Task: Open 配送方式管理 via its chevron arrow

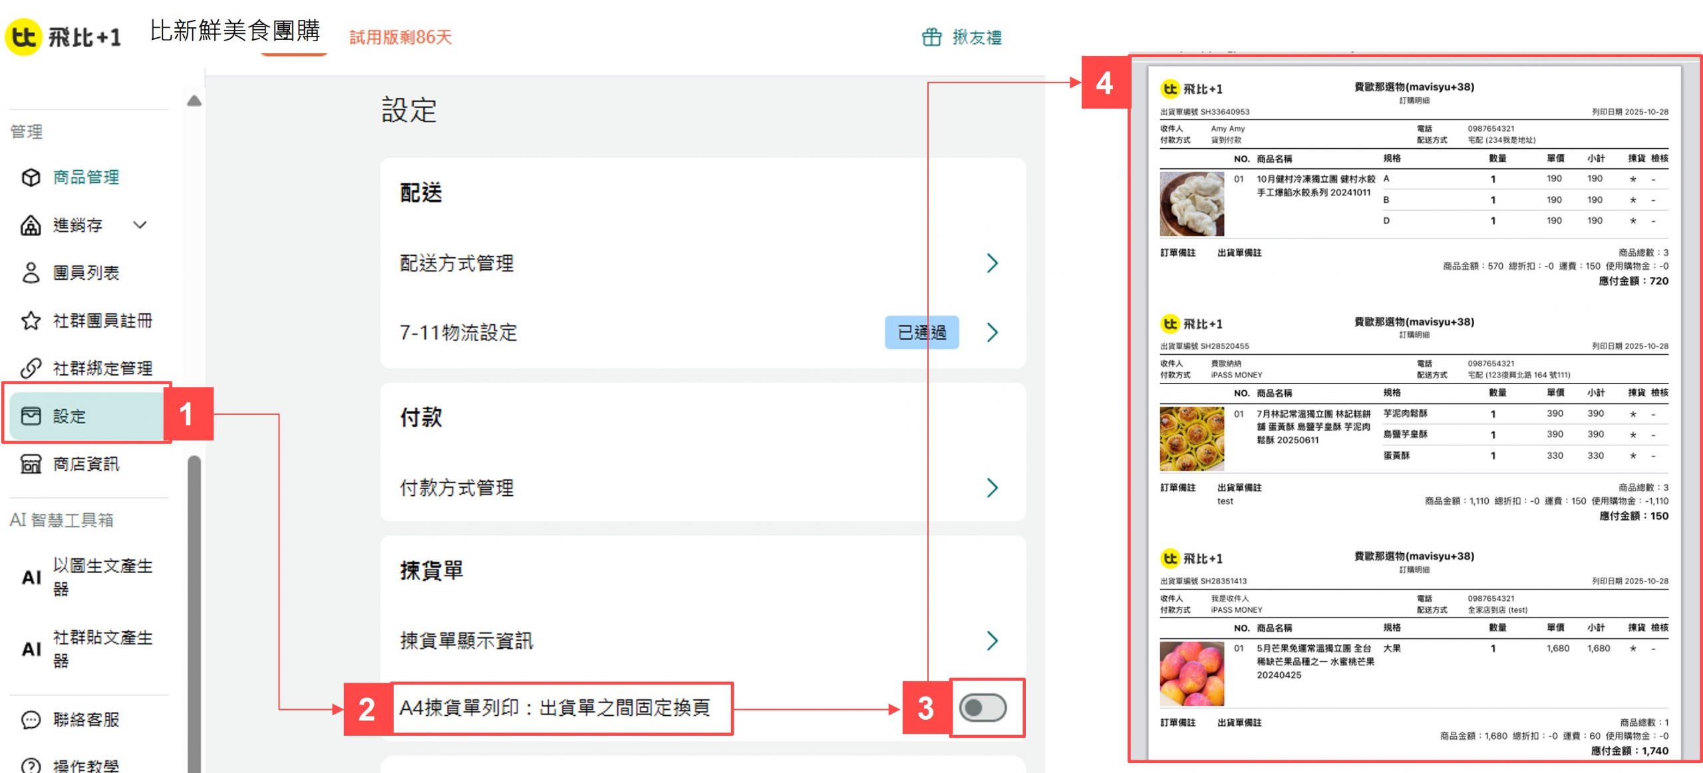Action: pos(992,263)
